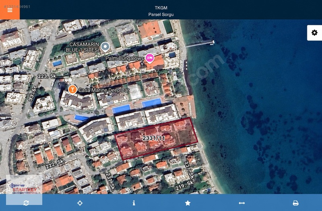The height and width of the screenshot is (211, 322).
Task: Click the 237. Sk. street label
Action: click(x=189, y=170)
